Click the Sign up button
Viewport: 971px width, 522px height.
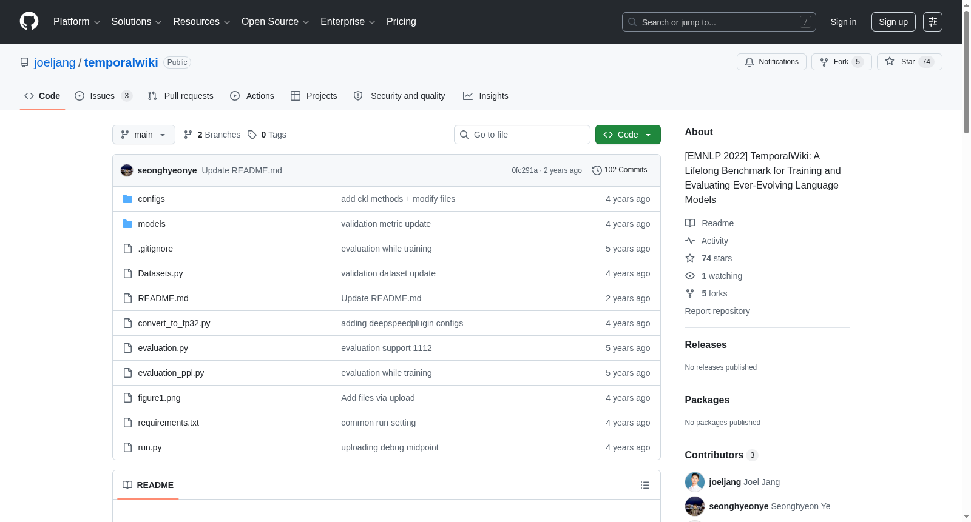[893, 22]
